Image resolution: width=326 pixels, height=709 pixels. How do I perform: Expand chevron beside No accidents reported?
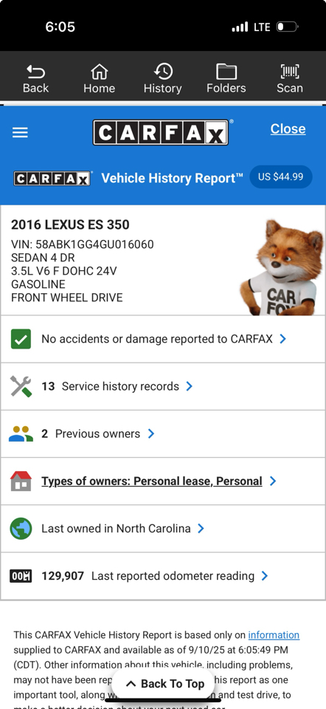[282, 339]
